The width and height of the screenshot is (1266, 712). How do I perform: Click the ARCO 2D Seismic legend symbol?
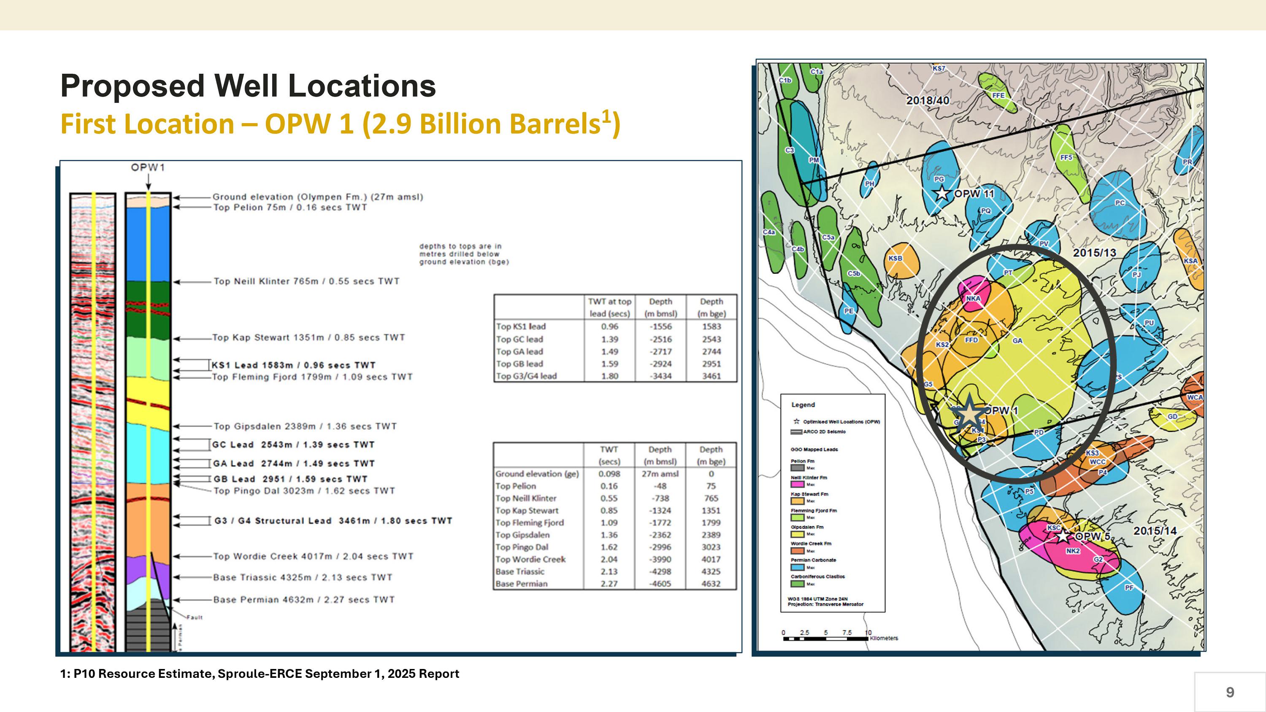[x=796, y=432]
